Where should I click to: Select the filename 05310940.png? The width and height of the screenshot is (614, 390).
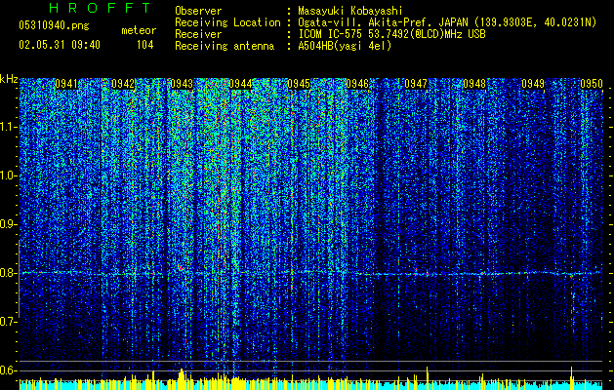(x=54, y=25)
